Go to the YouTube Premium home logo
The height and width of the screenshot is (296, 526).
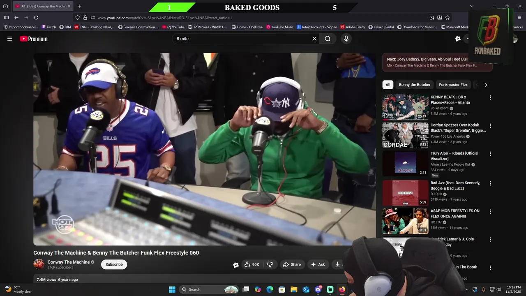click(x=34, y=39)
